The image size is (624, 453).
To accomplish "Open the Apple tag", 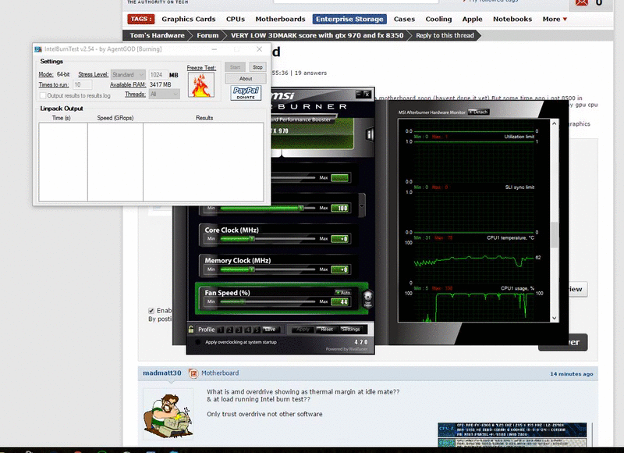I will (x=472, y=19).
